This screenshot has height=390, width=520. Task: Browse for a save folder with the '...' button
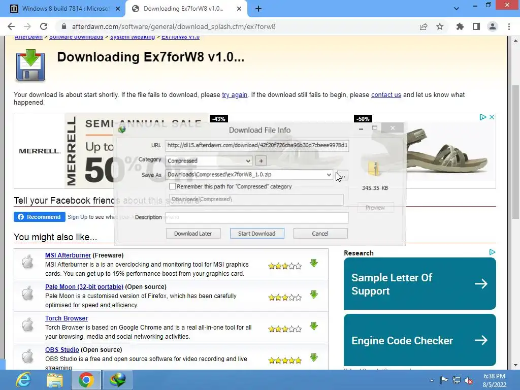(x=342, y=175)
